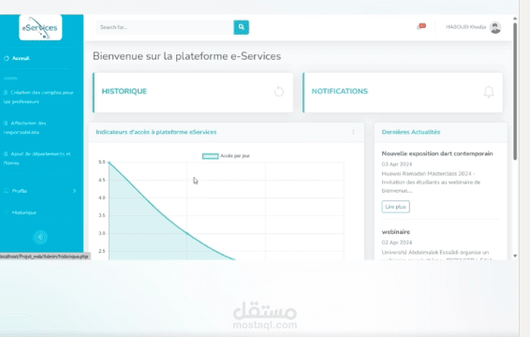Click the Lire plus button
The width and height of the screenshot is (530, 337).
click(x=395, y=207)
